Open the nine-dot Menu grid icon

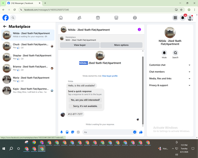pos(175,18)
